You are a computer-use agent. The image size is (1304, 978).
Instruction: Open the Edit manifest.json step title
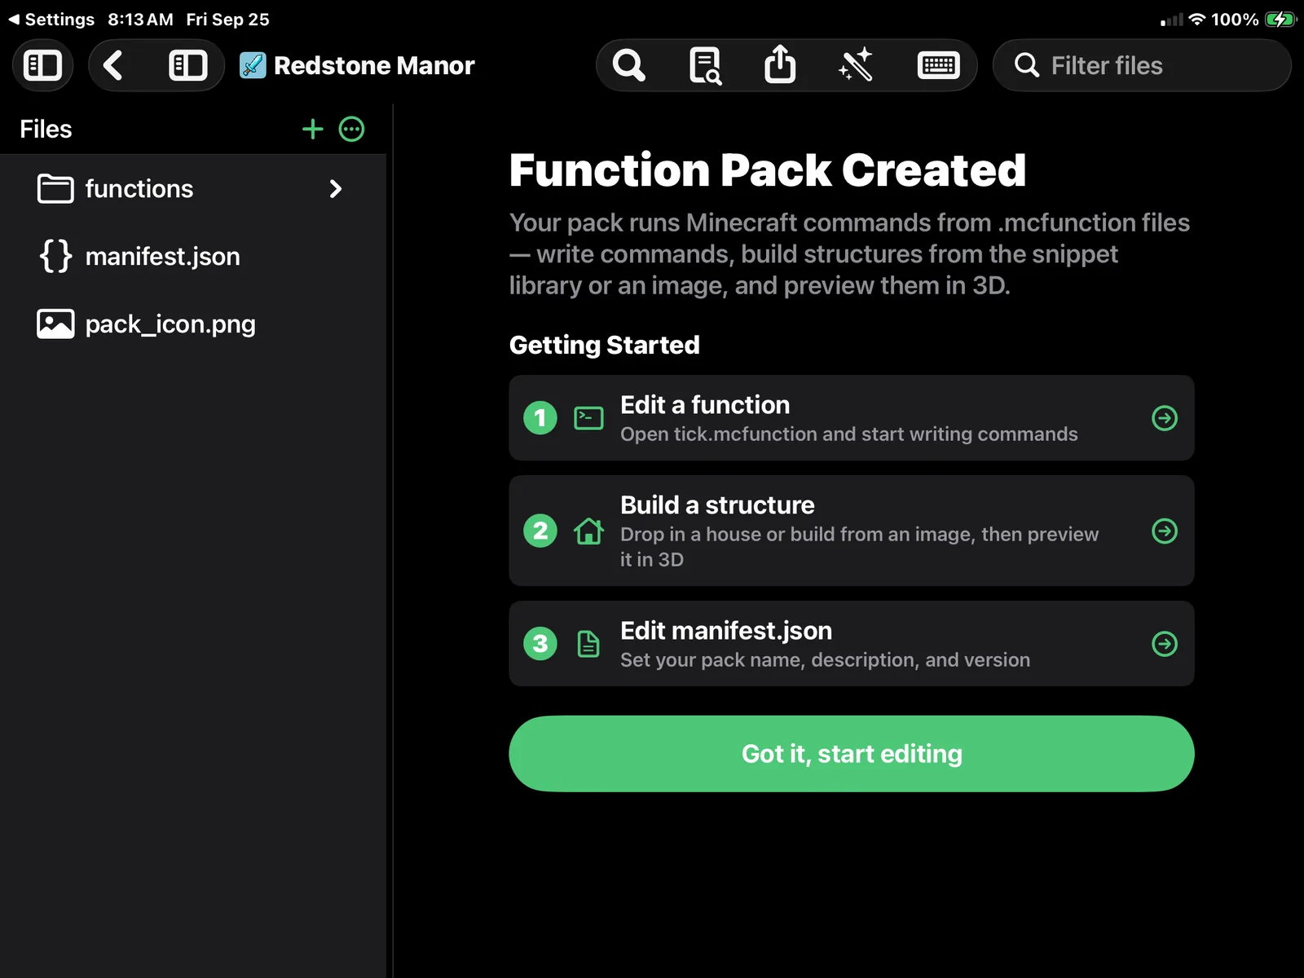(x=726, y=631)
